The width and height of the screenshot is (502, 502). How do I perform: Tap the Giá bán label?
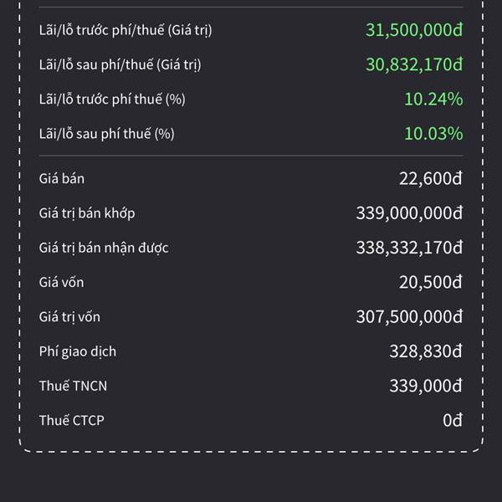(x=62, y=179)
